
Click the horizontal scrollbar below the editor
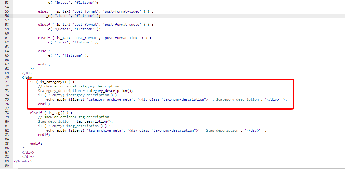point(181,168)
